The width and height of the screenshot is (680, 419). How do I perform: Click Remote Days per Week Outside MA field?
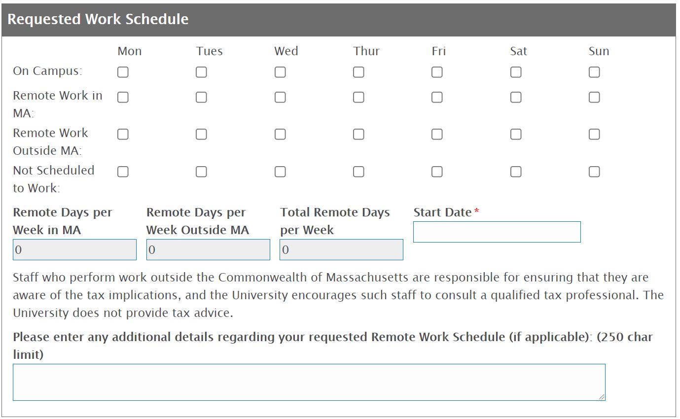tap(208, 250)
